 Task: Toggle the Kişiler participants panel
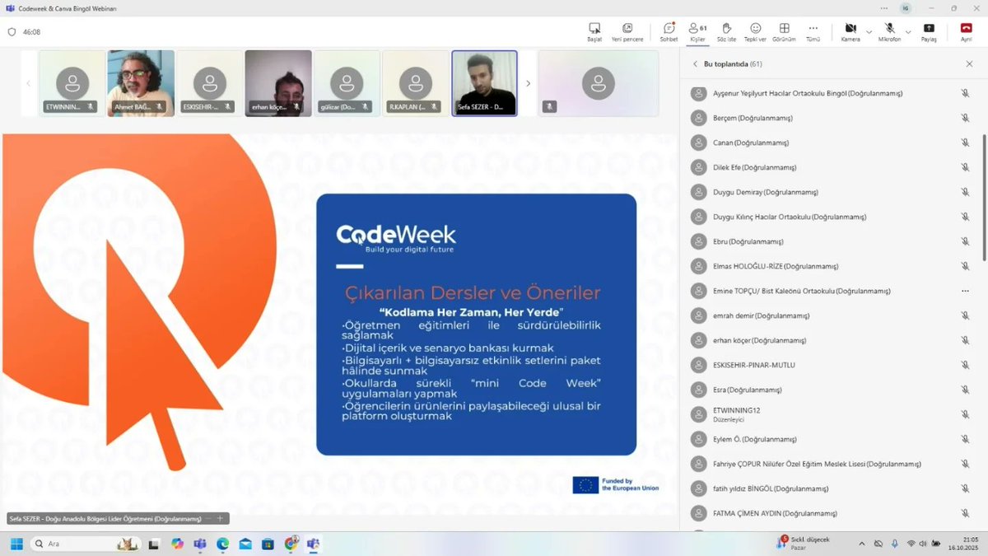pos(697,32)
